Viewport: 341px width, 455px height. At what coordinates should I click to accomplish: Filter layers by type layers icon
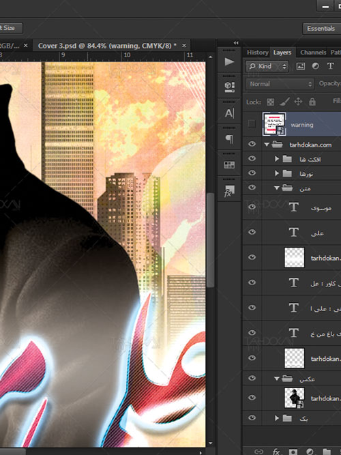[330, 66]
